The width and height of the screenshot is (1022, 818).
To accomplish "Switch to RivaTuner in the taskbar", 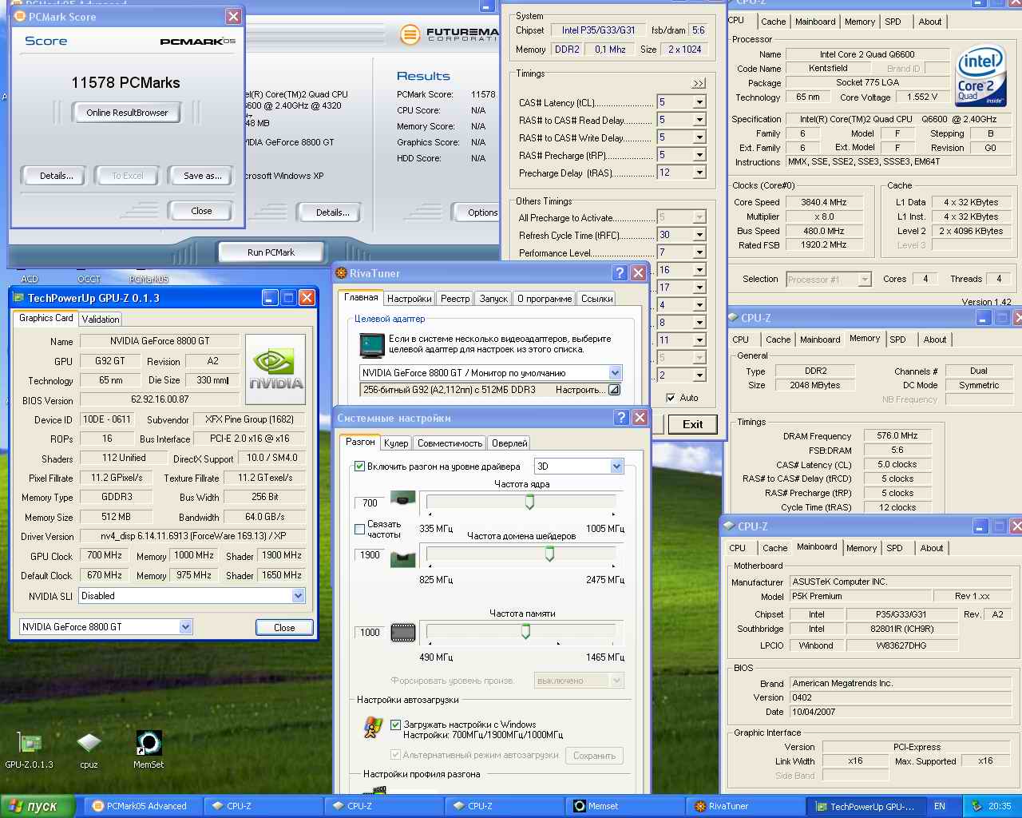I will pos(745,806).
